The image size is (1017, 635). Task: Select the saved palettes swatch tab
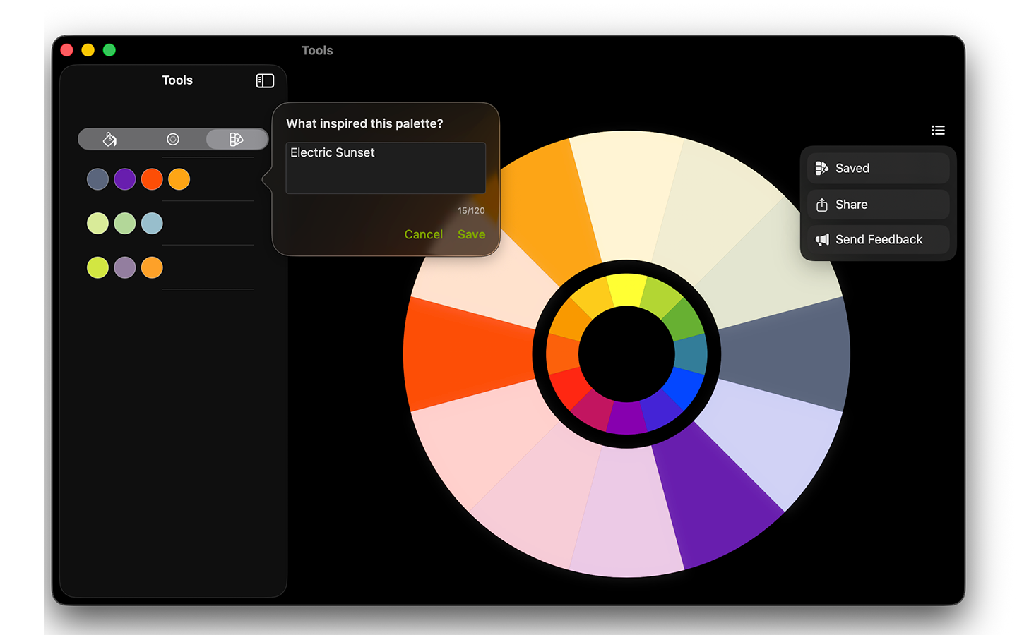pos(237,139)
